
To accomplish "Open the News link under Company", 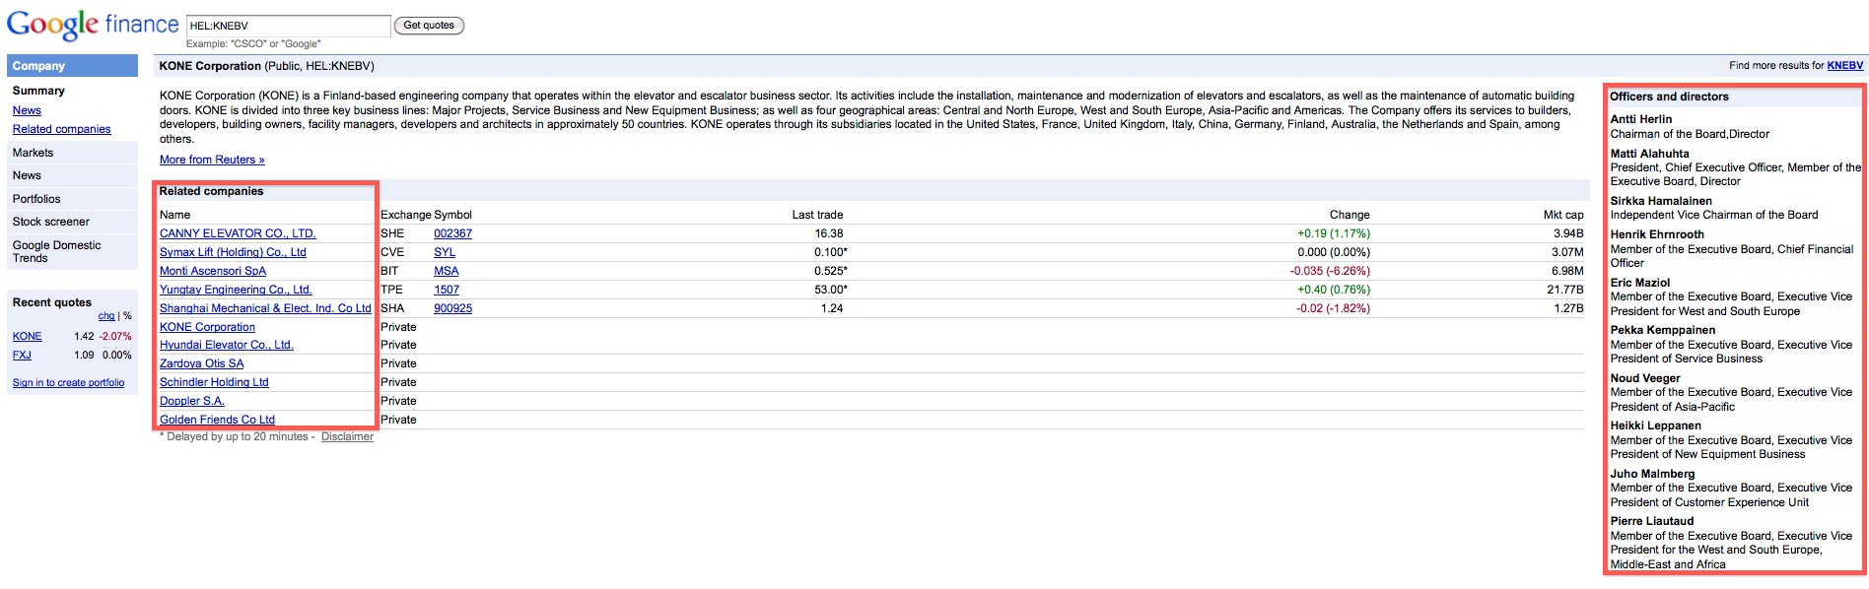I will (27, 110).
